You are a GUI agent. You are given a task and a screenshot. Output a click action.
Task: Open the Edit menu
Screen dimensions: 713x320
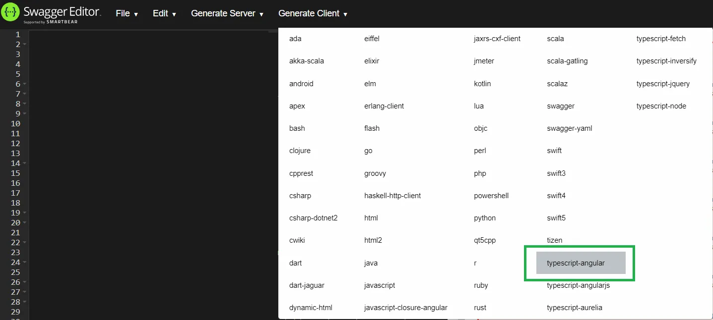coord(164,13)
